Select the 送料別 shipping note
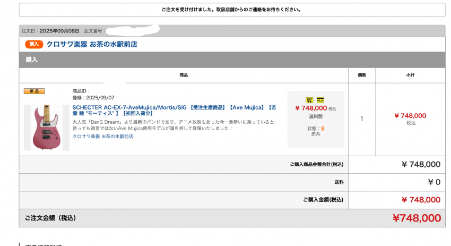 click(x=316, y=116)
